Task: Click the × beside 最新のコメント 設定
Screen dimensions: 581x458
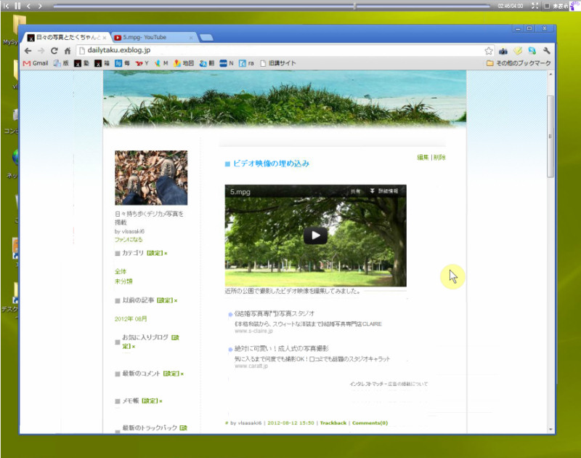Action: pos(182,374)
